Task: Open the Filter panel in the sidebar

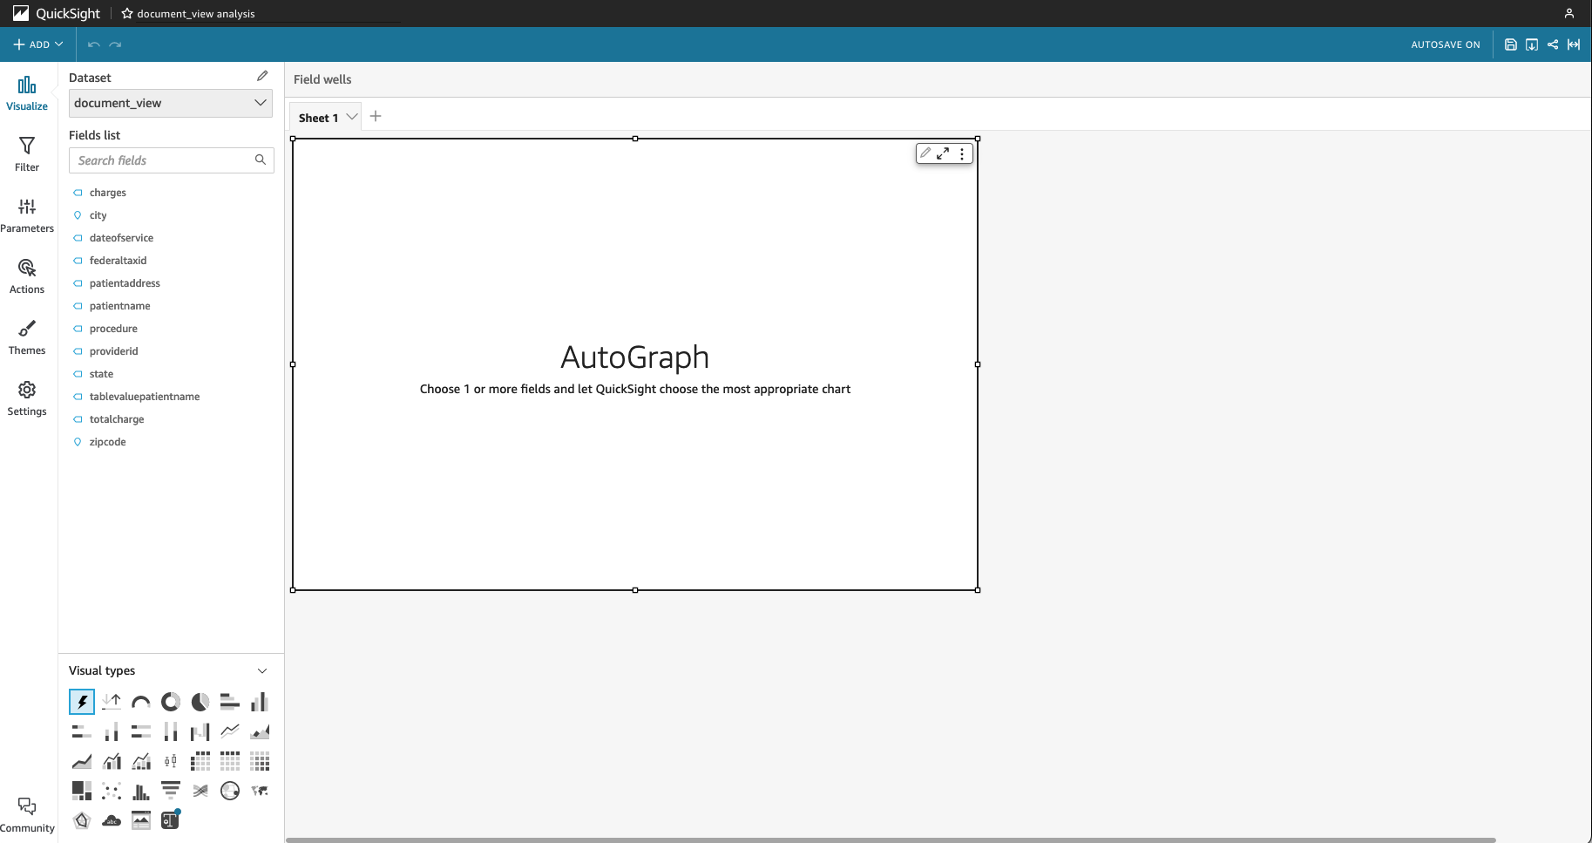Action: (26, 153)
